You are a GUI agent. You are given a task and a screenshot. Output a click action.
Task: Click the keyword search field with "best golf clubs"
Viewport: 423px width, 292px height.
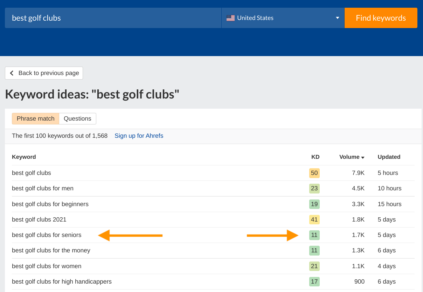[x=113, y=18]
